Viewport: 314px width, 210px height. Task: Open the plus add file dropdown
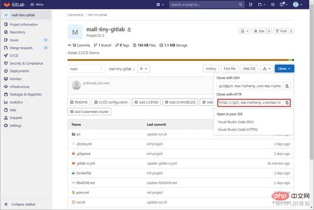144,69
